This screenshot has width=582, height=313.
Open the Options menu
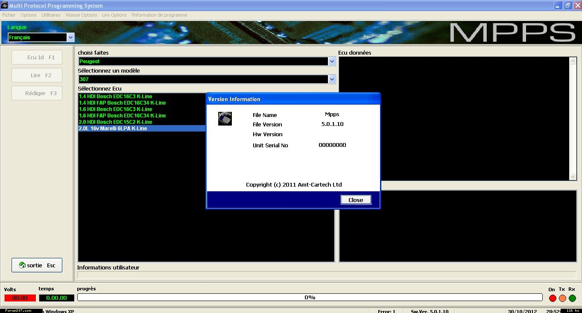(x=29, y=15)
